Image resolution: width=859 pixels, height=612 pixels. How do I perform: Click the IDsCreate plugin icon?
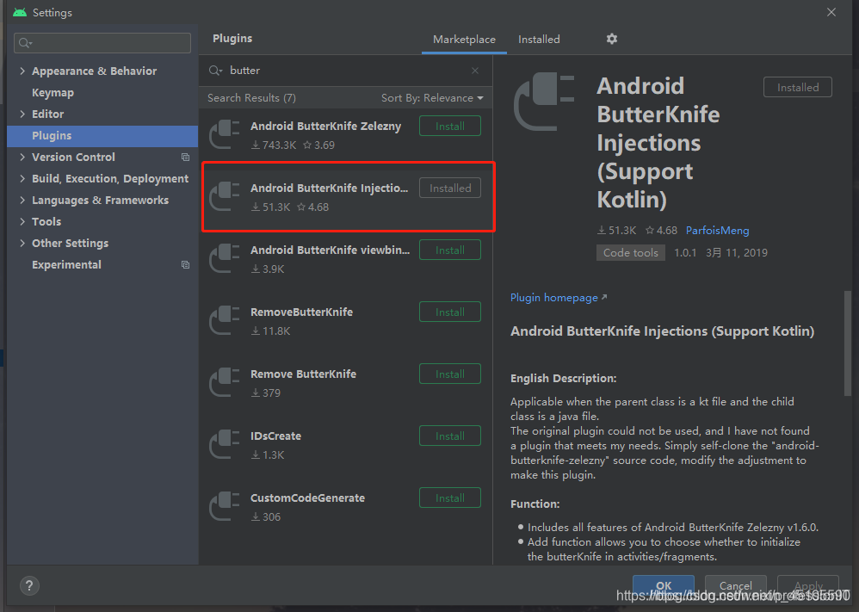click(225, 444)
